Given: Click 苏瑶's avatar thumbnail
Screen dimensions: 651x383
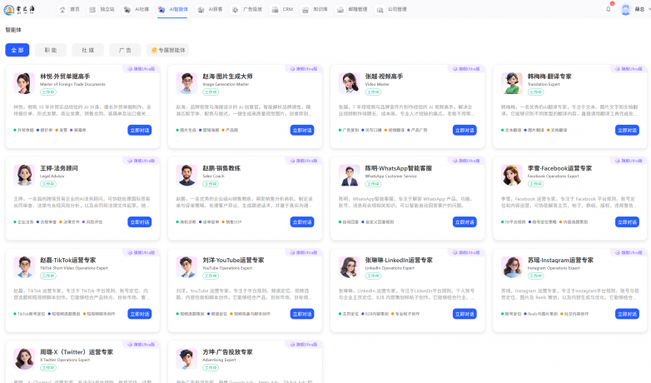Looking at the screenshot, I should [512, 266].
